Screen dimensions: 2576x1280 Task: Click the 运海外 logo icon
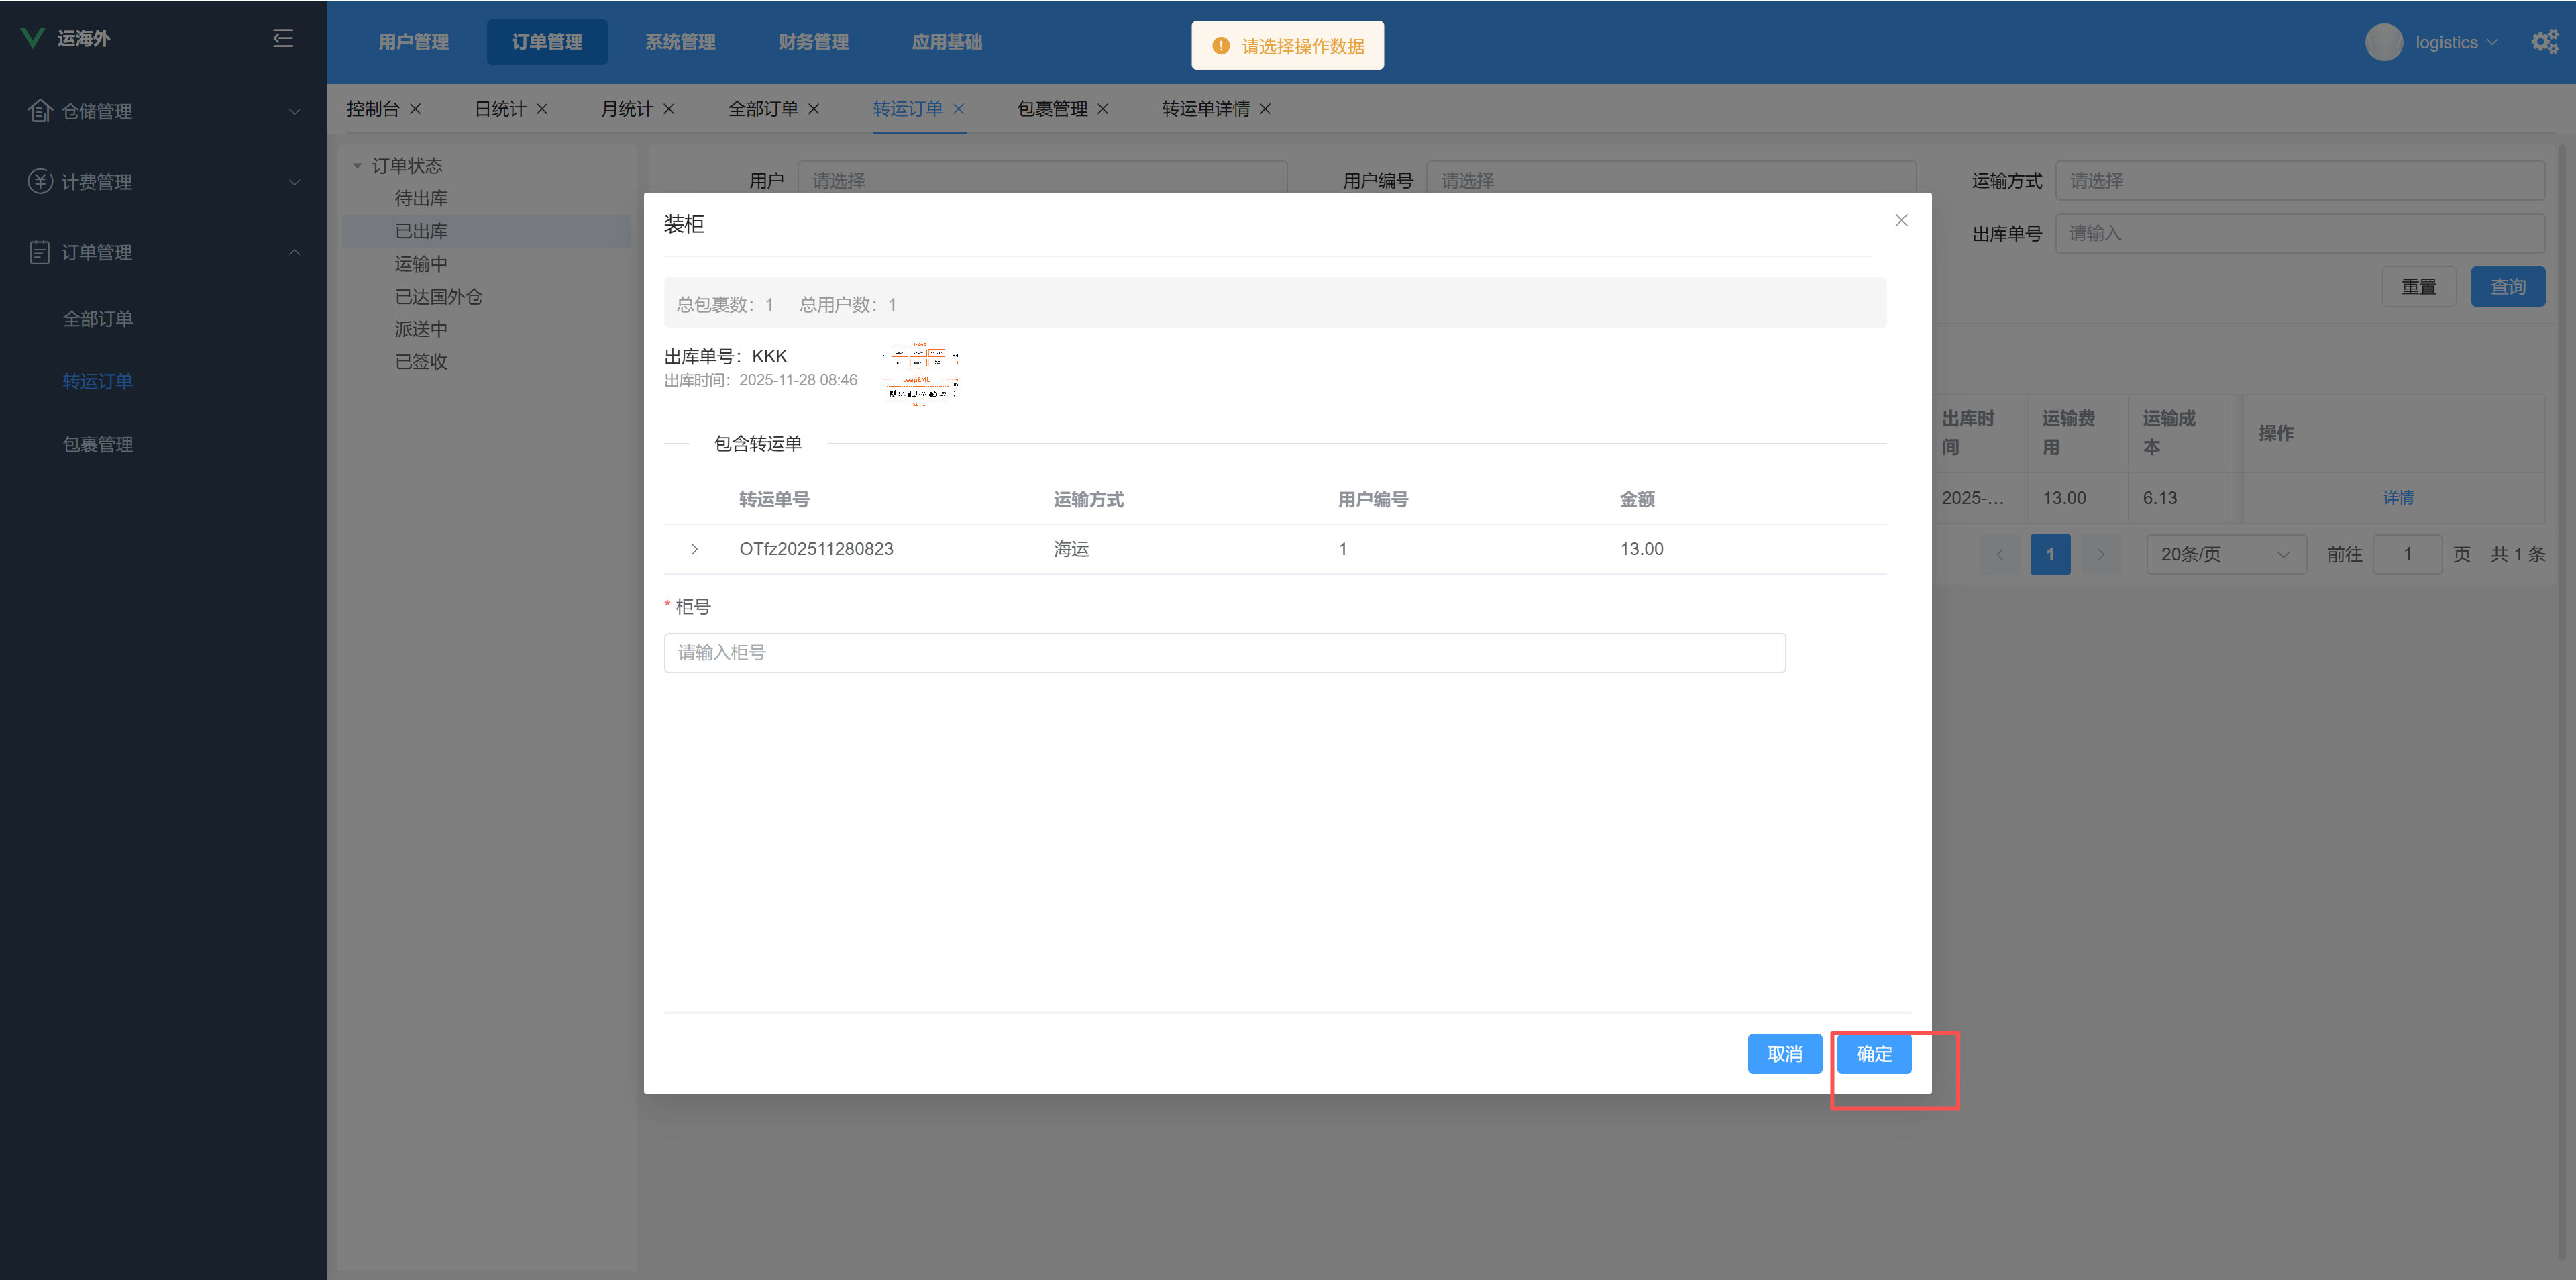(33, 38)
